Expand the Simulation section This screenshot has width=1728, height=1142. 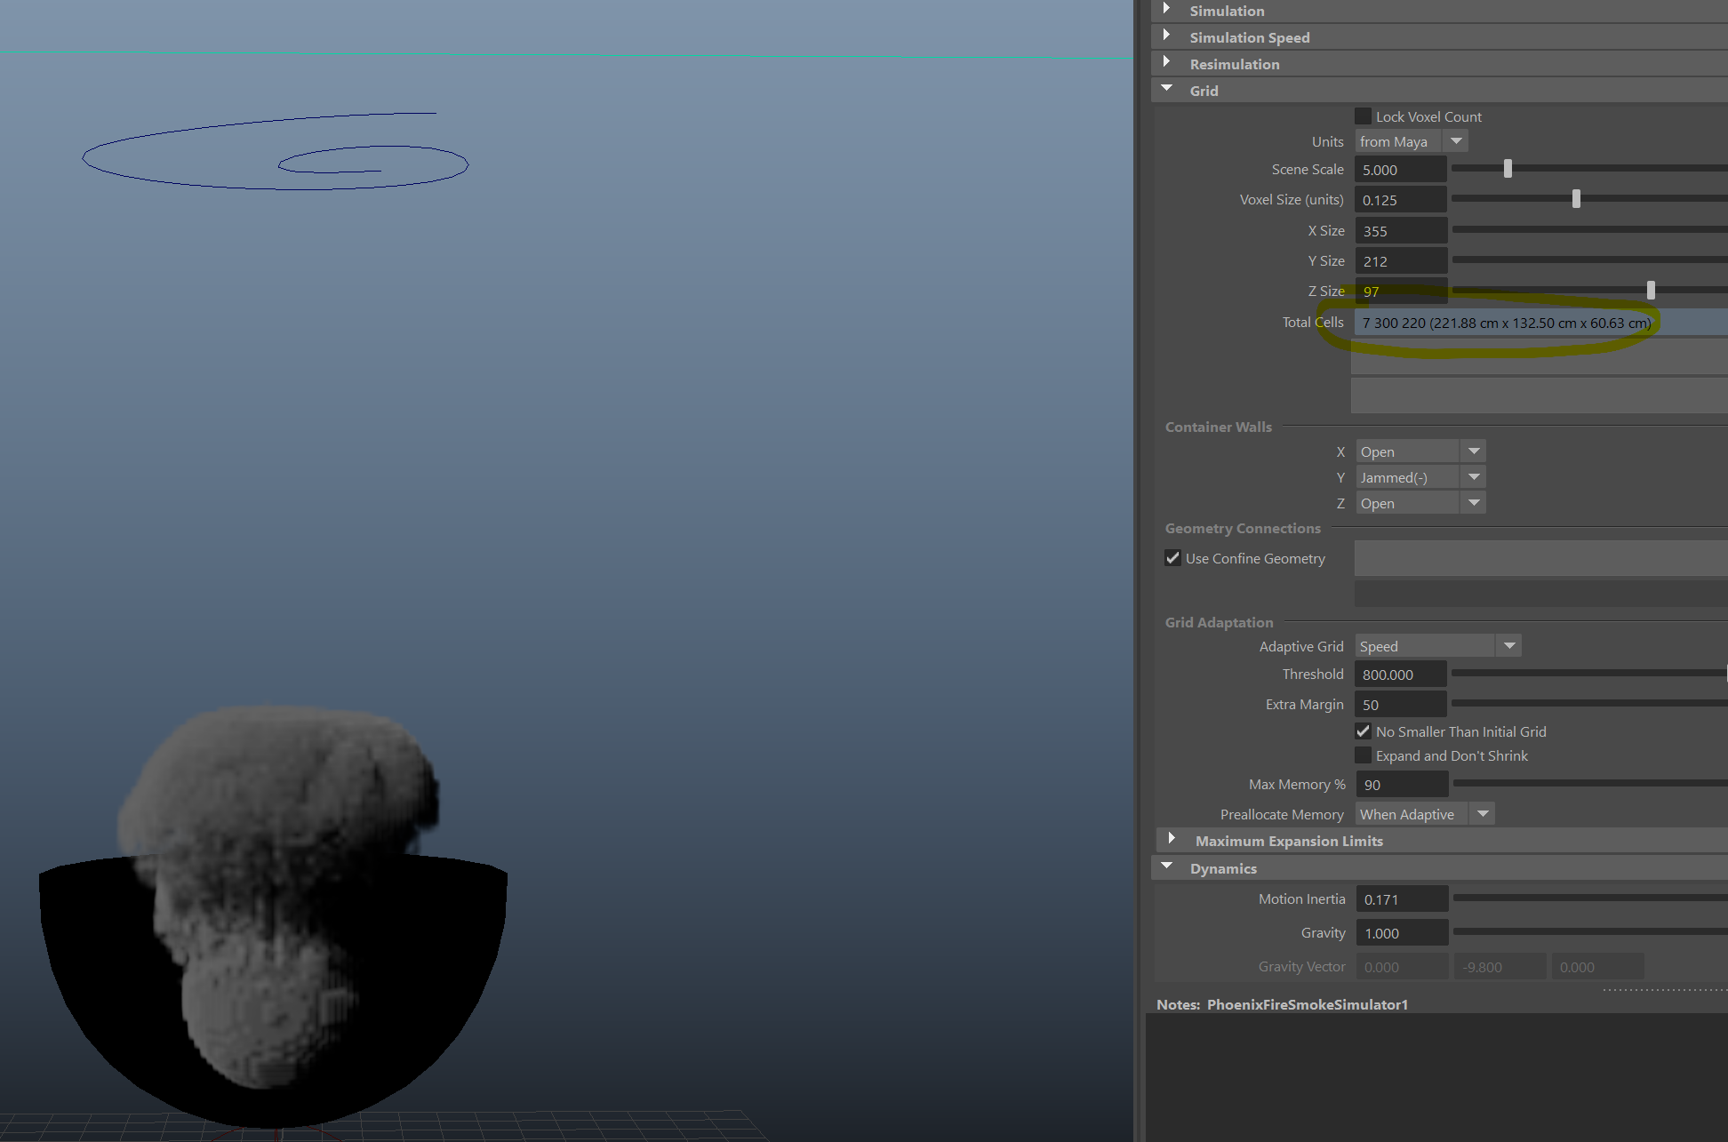1166,10
